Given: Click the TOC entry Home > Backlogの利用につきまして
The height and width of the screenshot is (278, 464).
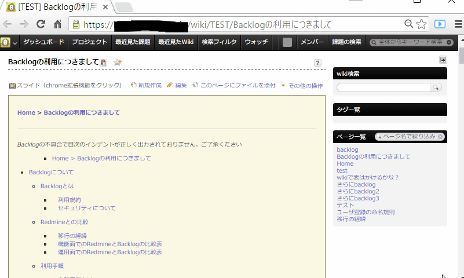Looking at the screenshot, I should 101,158.
